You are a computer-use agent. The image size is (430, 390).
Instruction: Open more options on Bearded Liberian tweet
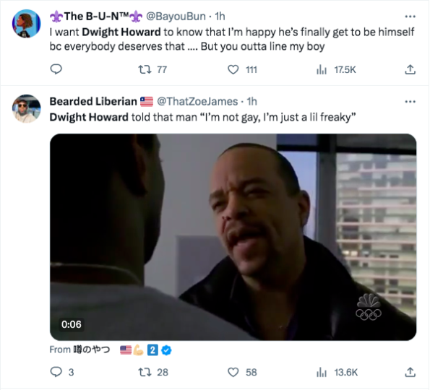[x=410, y=102]
